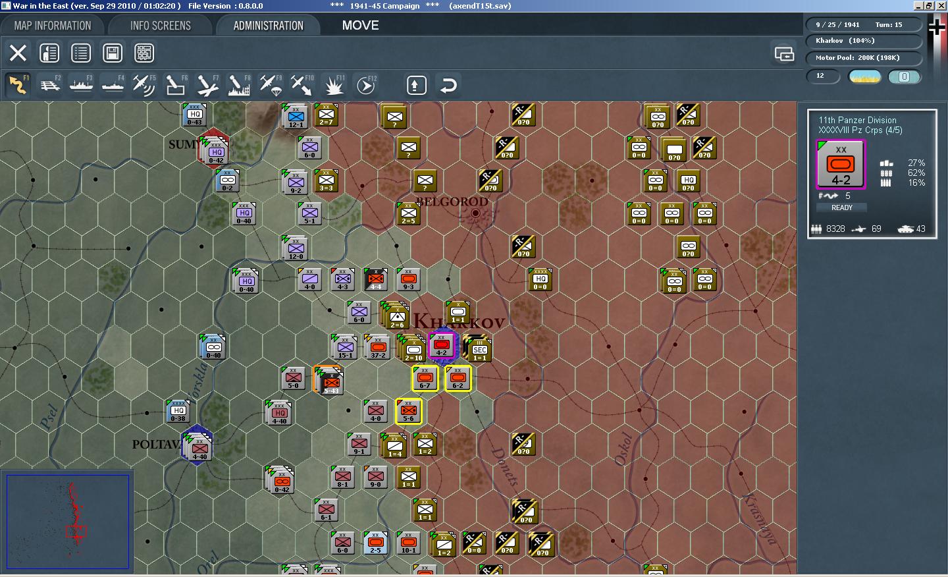
Task: Click the Motor Pool 200K indicator
Action: (863, 58)
